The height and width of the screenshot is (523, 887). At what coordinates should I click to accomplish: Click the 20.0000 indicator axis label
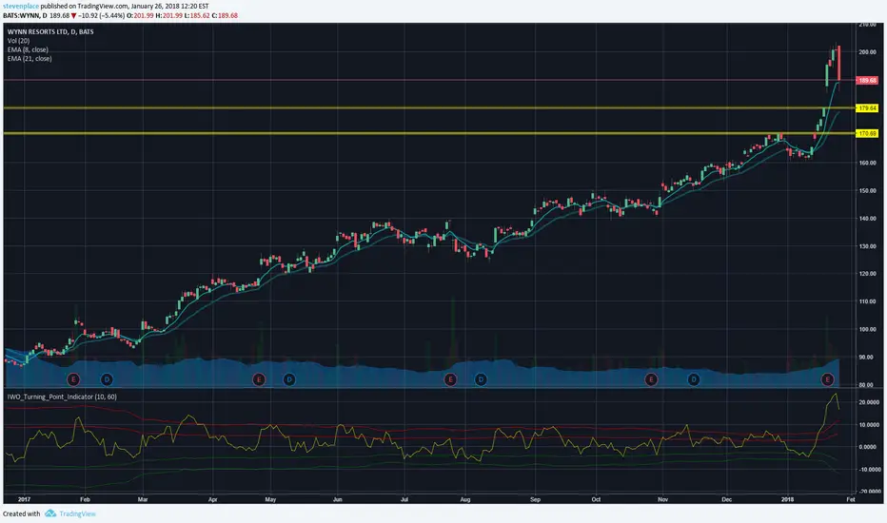tap(868, 402)
